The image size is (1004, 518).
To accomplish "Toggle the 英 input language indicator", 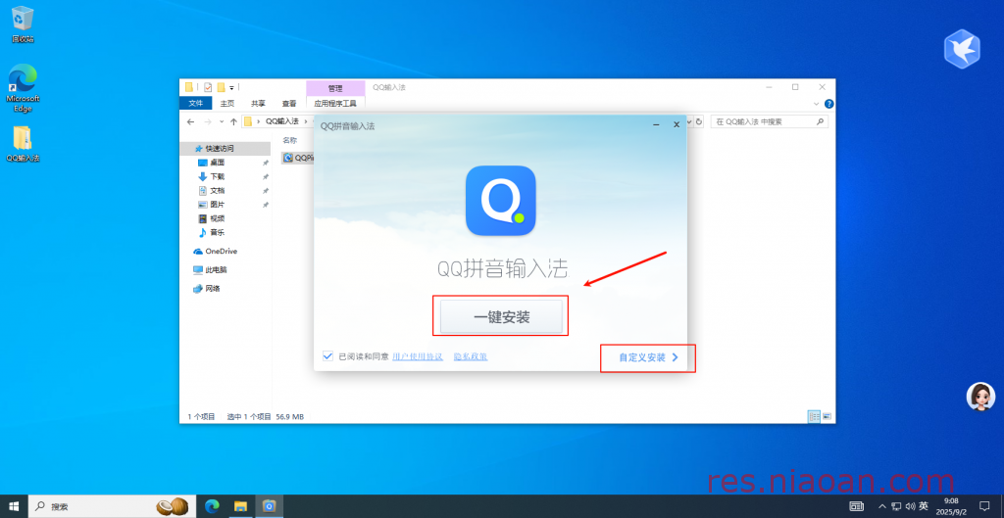I will point(924,506).
